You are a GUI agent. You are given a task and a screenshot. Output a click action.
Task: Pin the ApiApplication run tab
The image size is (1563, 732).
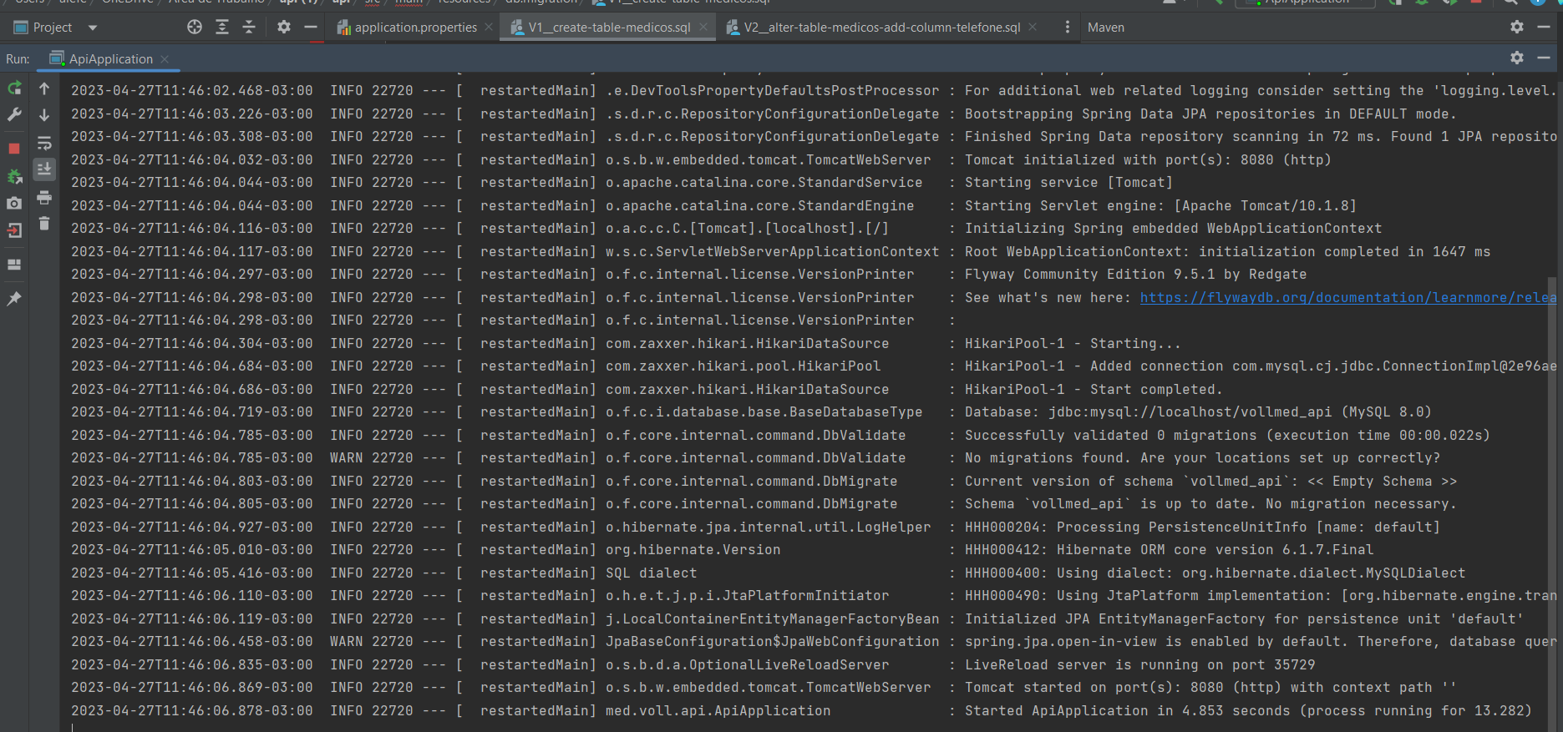coord(14,298)
